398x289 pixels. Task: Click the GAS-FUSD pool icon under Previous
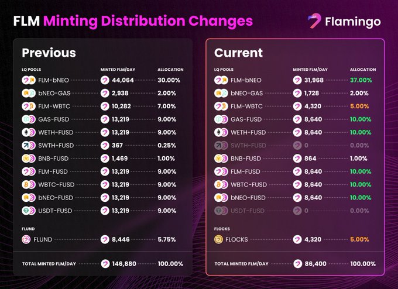click(29, 119)
